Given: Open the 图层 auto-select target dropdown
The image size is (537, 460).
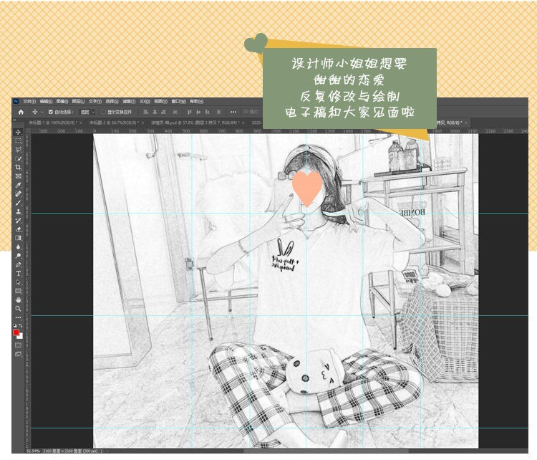Looking at the screenshot, I should click(87, 112).
